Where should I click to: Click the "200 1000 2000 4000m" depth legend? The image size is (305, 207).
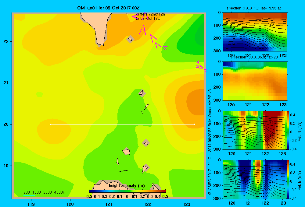[44, 192]
